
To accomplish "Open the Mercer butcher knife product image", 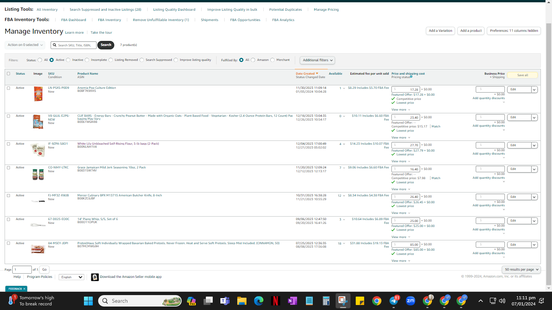I will point(38,201).
